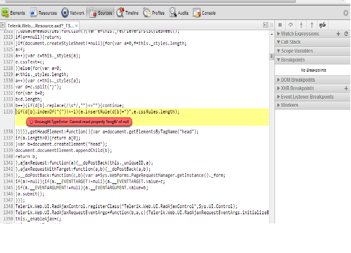Toggle the debugger sidebar pane

click(266, 25)
